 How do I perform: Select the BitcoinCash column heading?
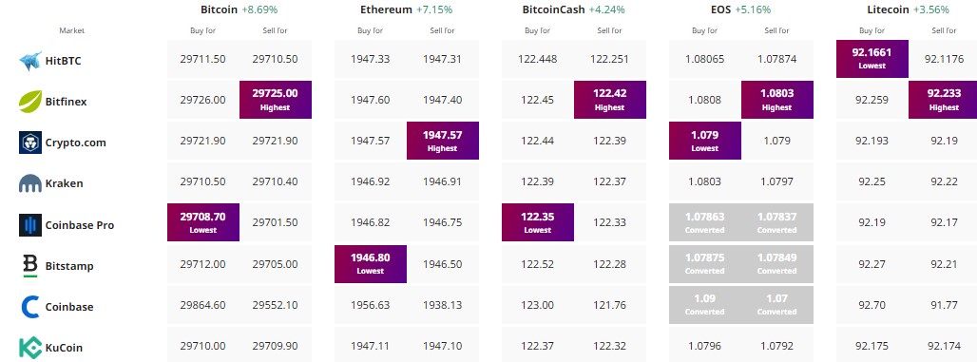(554, 10)
